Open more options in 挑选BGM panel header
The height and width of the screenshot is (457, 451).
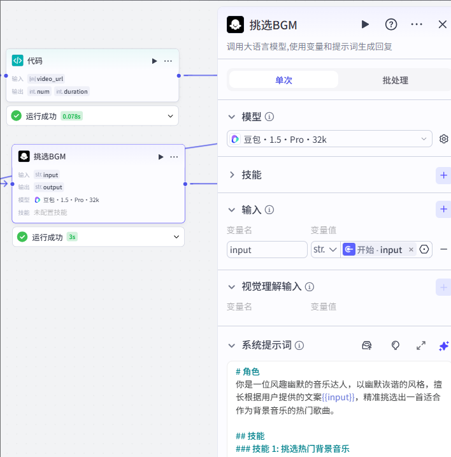[x=417, y=24]
